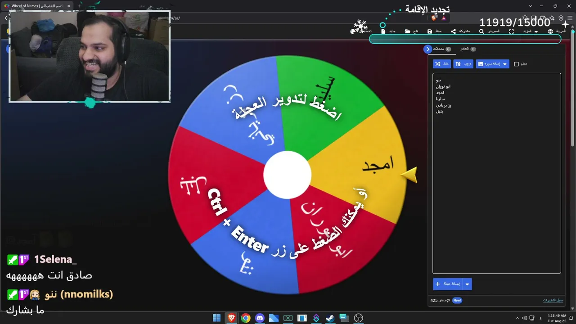
Task: Select the entry "ابو نوران" in the list
Action: (443, 86)
